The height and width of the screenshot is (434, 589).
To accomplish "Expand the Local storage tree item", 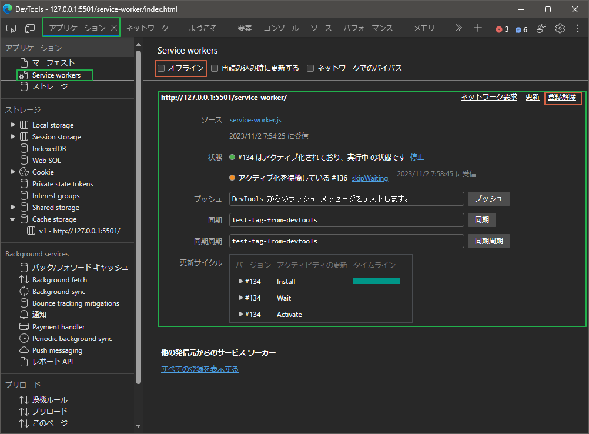I will pos(13,125).
